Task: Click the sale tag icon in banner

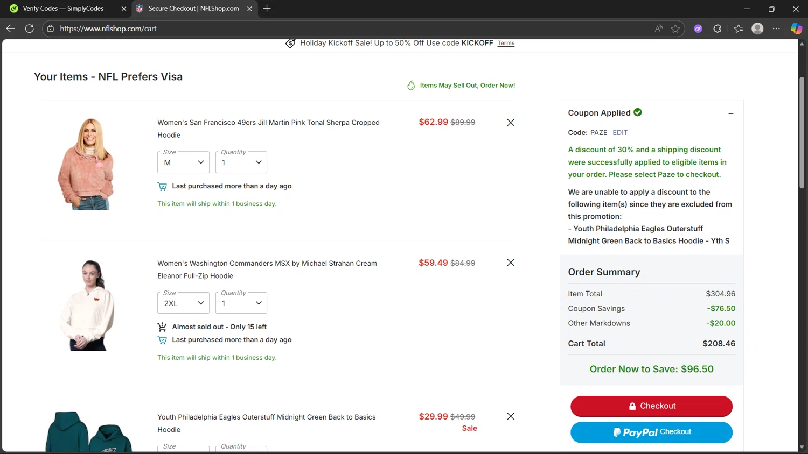Action: (290, 43)
